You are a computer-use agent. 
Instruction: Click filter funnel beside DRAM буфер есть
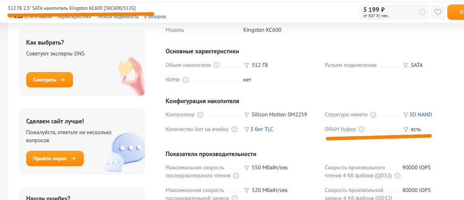tap(406, 129)
